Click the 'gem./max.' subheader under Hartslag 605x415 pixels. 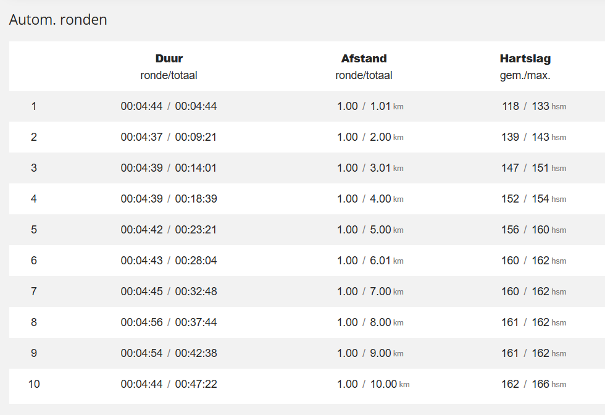click(x=525, y=75)
